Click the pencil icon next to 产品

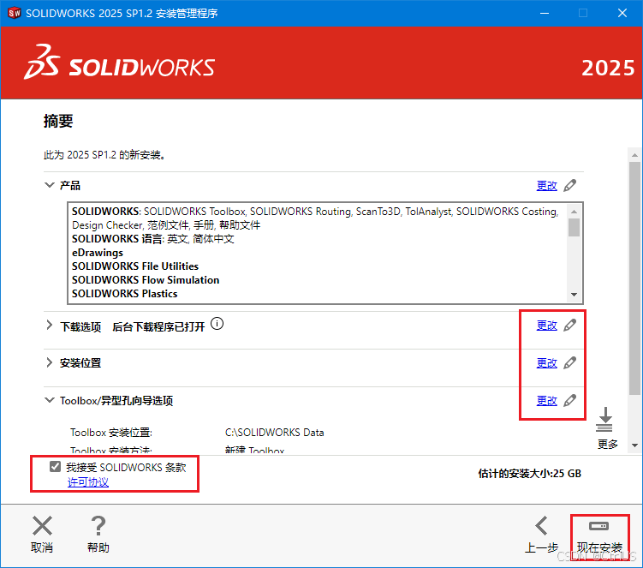[569, 186]
